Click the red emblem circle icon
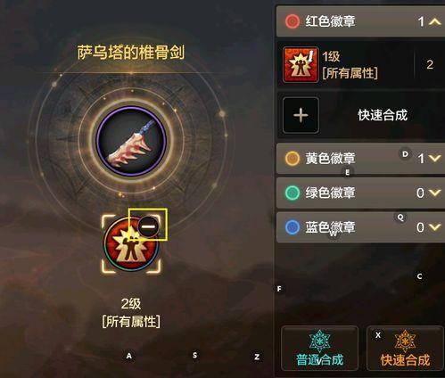 [293, 21]
